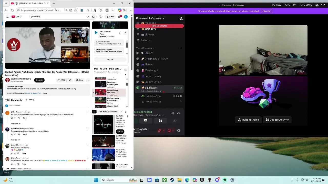Open Quin NFN Laid Back video thumbnail

pyautogui.click(x=103, y=141)
